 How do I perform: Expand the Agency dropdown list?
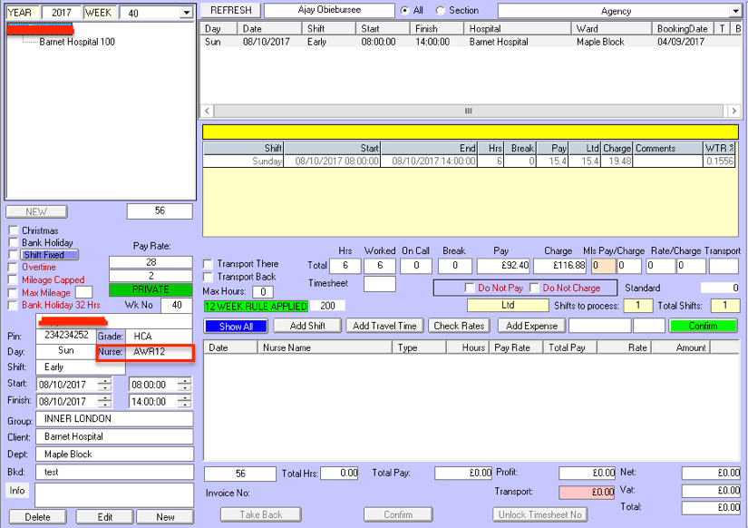point(734,12)
